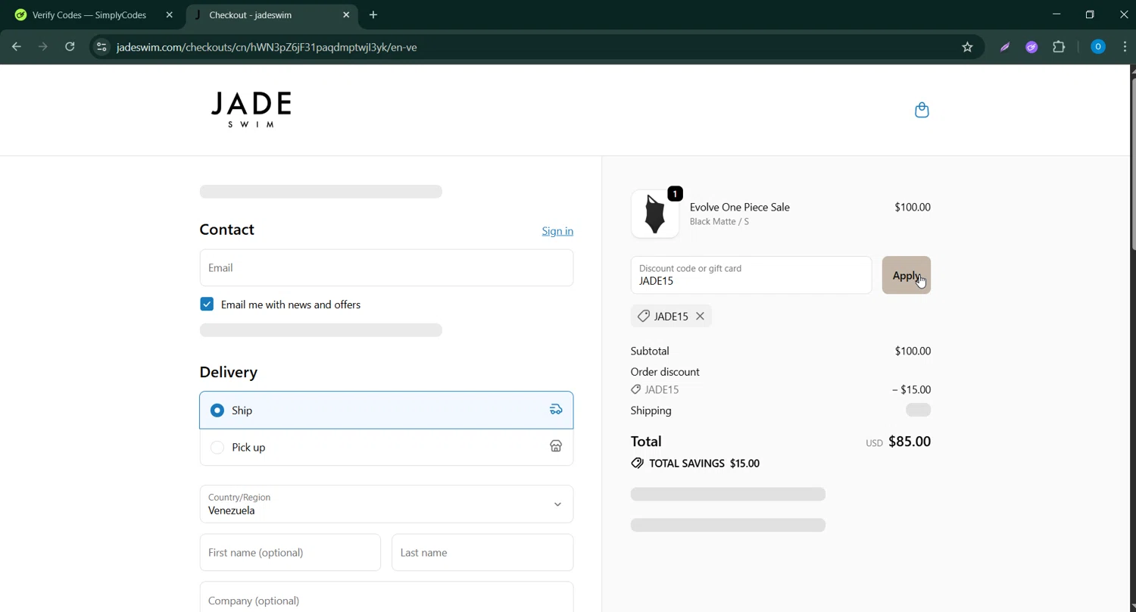Click the Total Savings tag icon
The width and height of the screenshot is (1136, 612).
point(637,463)
